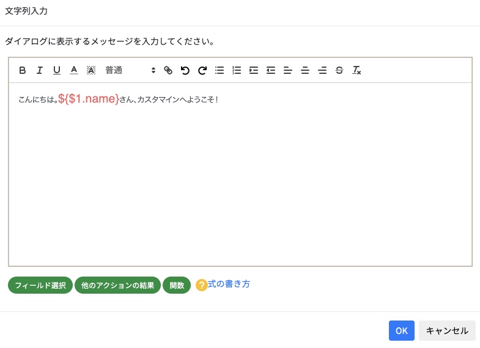480x348 pixels.
Task: Click the red ${$1.name} expression text
Action: tap(89, 99)
